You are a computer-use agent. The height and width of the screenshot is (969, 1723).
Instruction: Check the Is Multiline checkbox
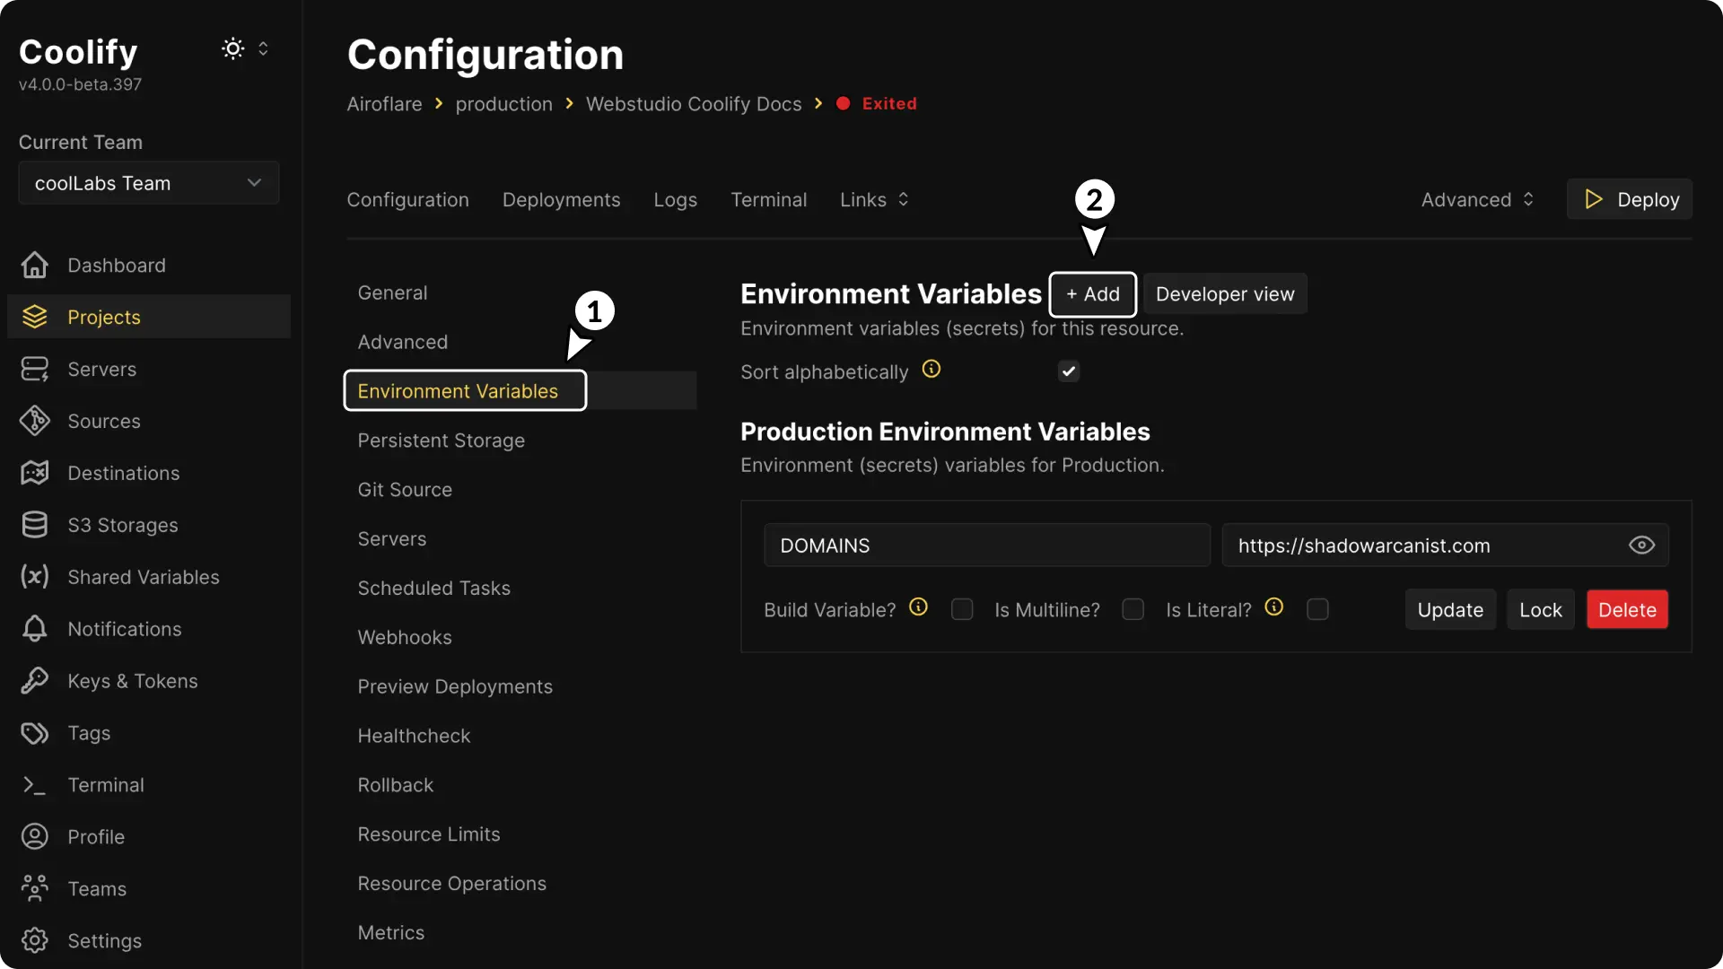[x=1133, y=609]
